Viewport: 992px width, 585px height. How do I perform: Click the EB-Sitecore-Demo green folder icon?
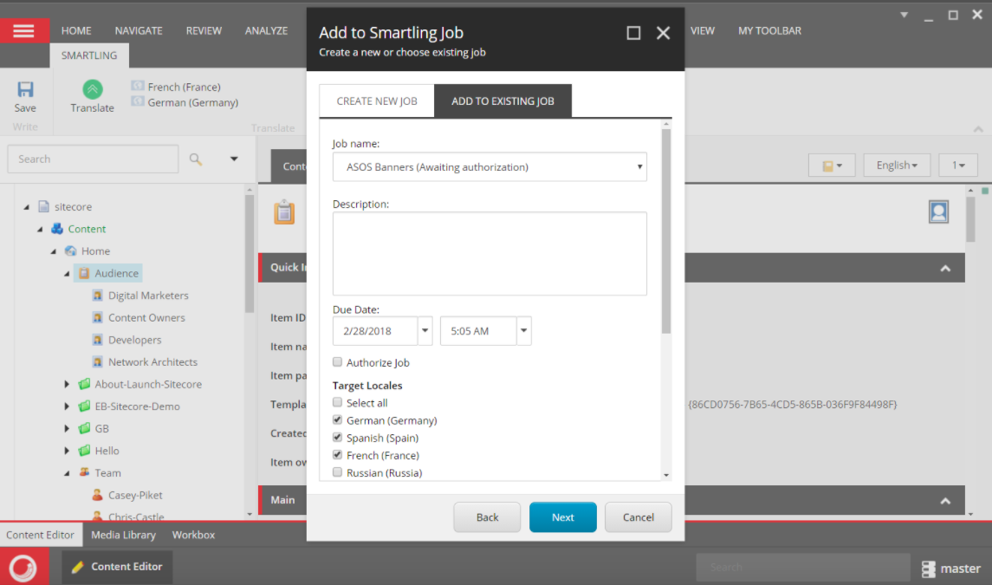pyautogui.click(x=84, y=406)
